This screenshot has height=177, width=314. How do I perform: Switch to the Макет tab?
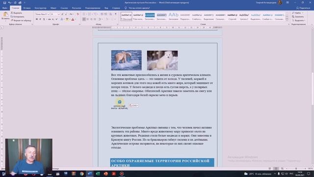pos(53,8)
